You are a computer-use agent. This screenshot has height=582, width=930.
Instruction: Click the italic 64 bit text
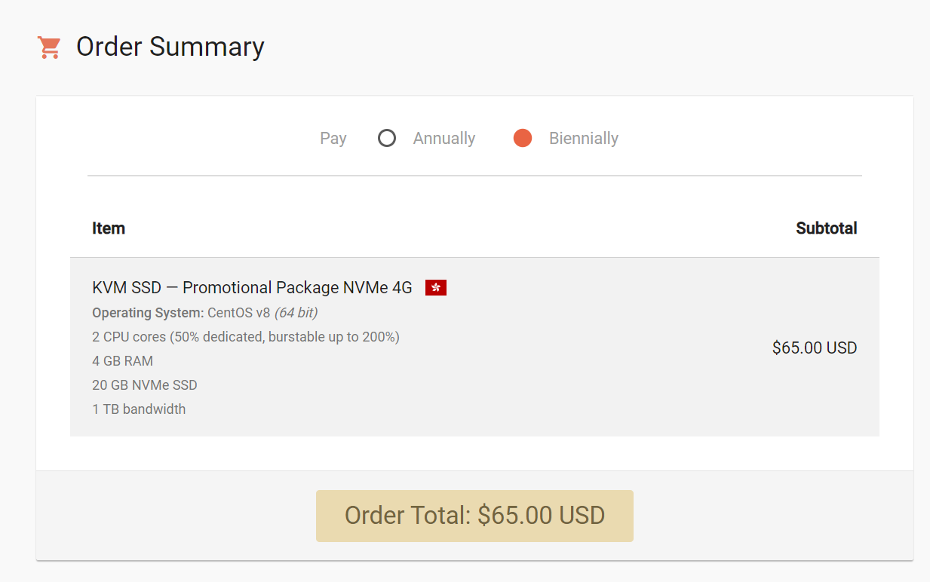click(296, 313)
